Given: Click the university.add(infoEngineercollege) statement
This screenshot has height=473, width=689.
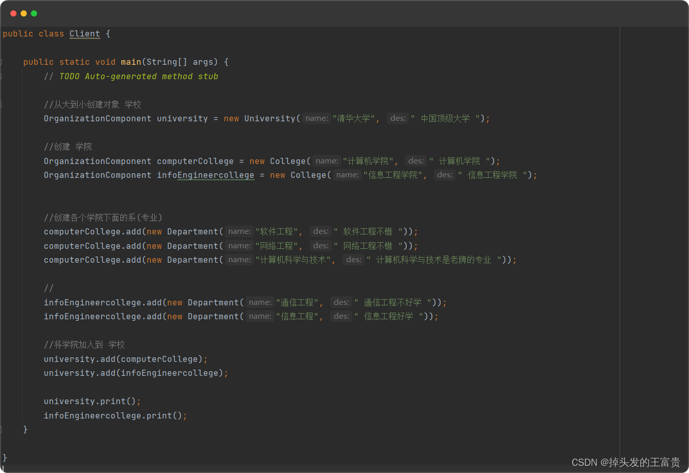Looking at the screenshot, I should click(x=136, y=373).
